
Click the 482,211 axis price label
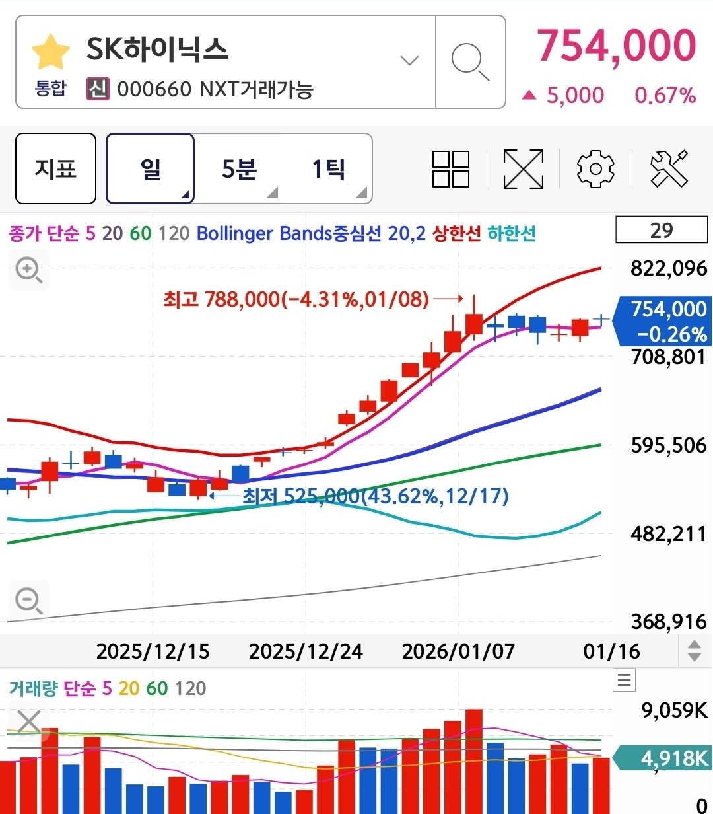click(669, 533)
